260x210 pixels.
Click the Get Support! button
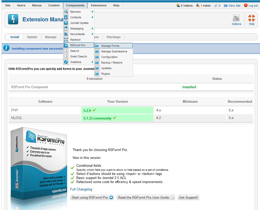188,197
